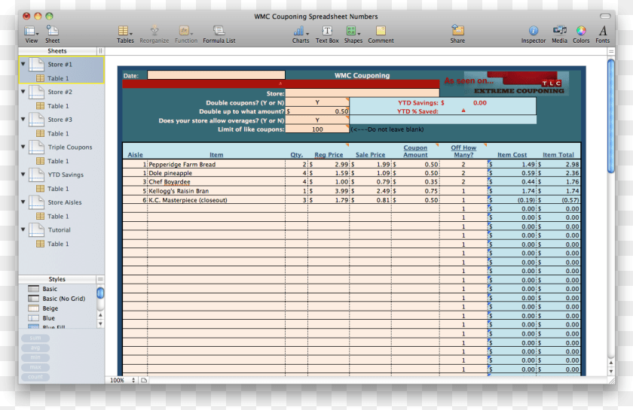
Task: Collapse the Store #1 sheet
Action: pos(23,64)
